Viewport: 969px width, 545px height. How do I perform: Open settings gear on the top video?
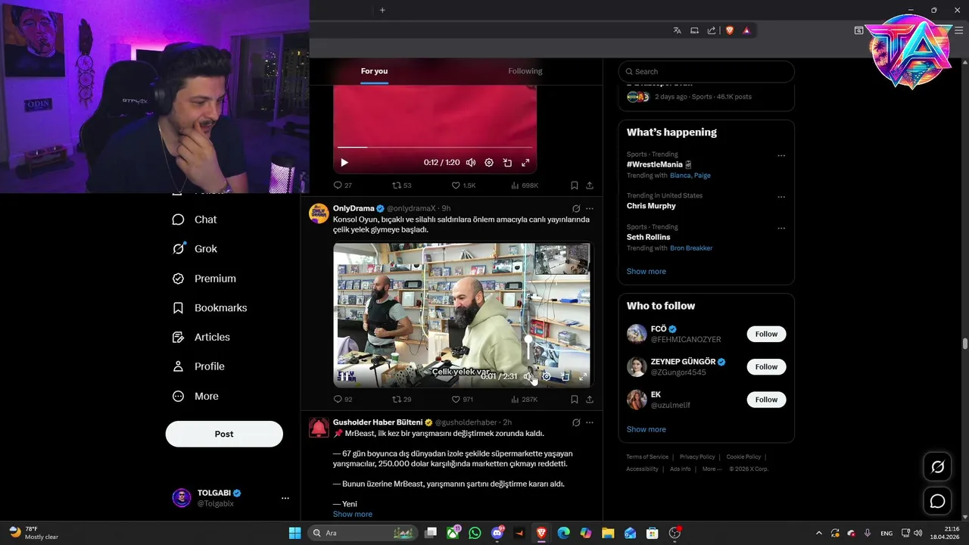[489, 163]
